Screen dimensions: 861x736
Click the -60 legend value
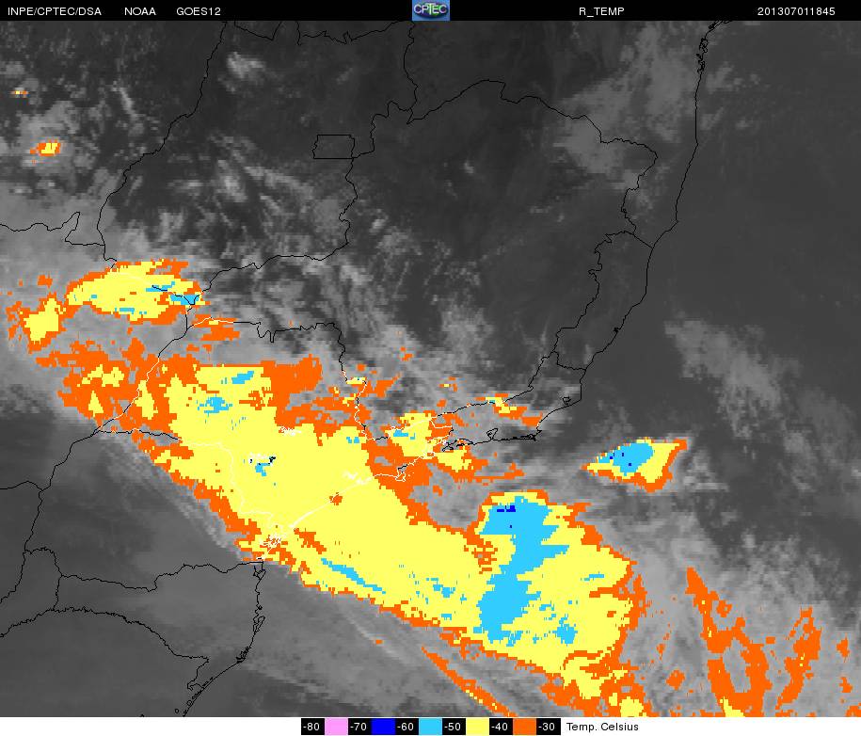407,727
